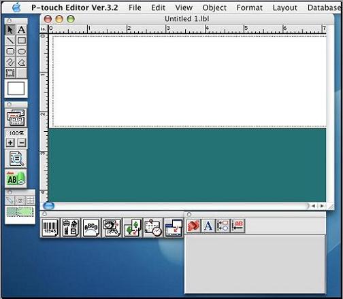Insert a clip art picture

point(112,228)
